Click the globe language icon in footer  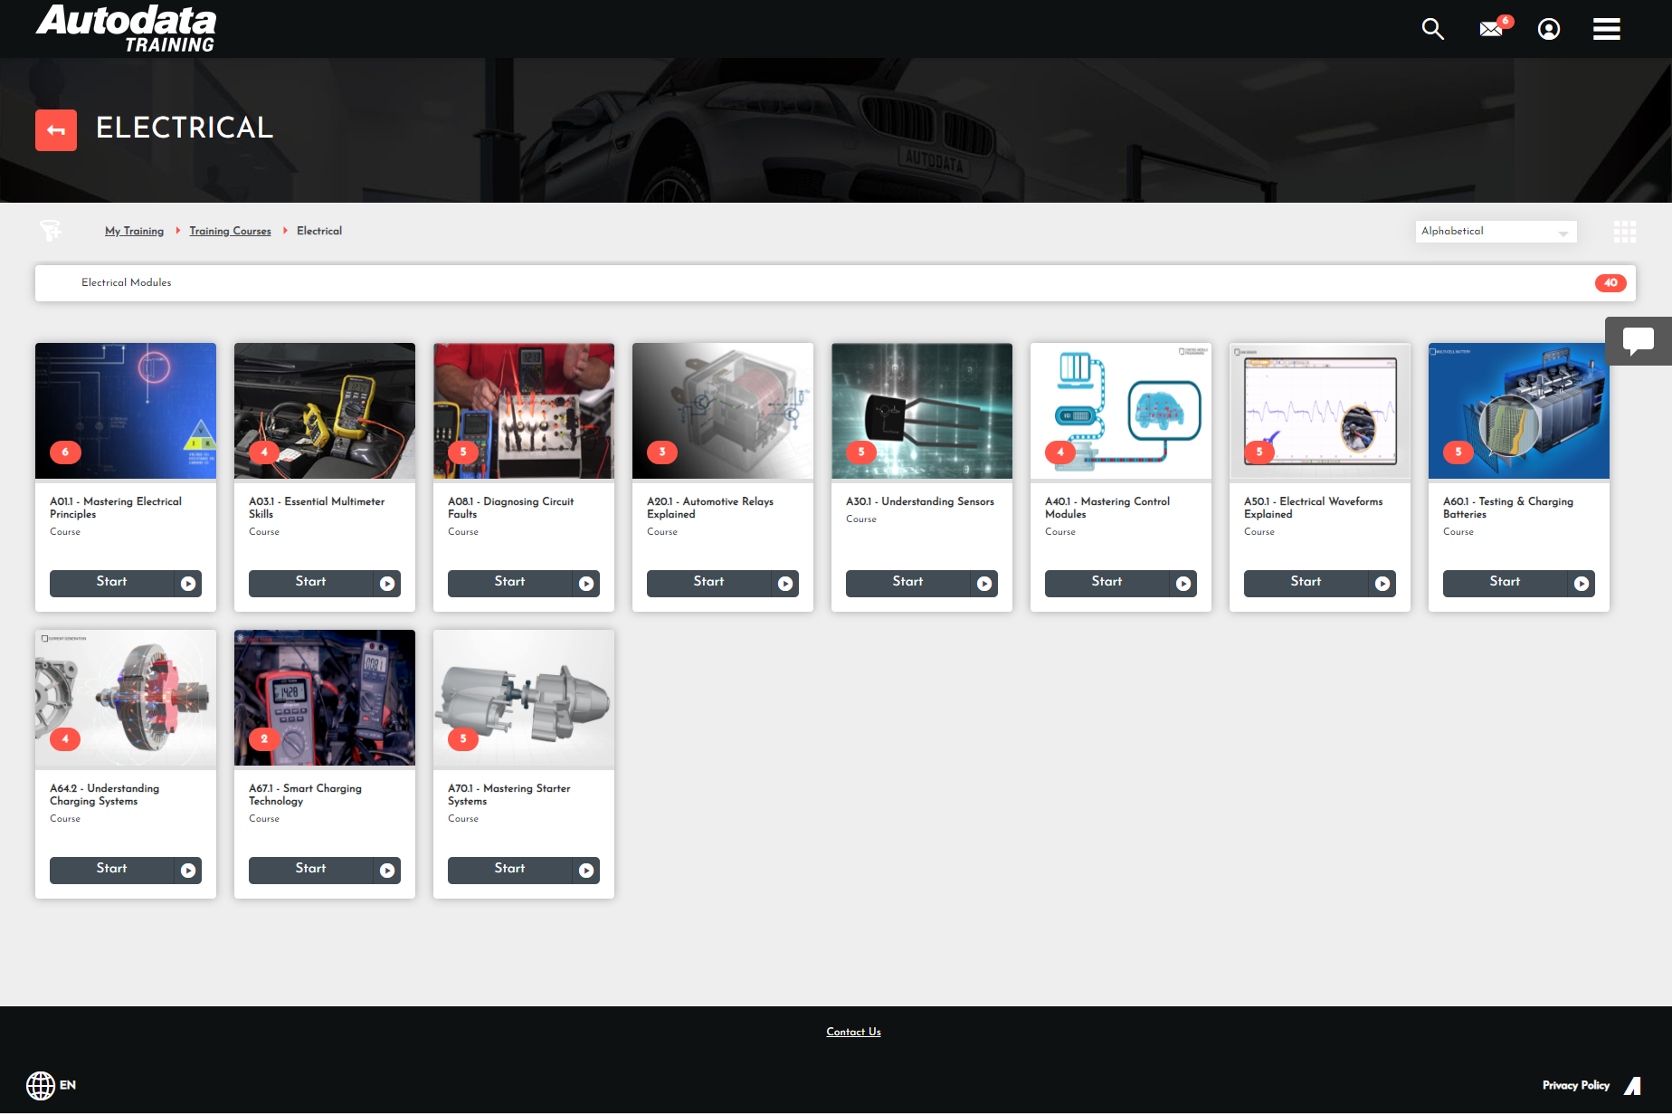[41, 1085]
